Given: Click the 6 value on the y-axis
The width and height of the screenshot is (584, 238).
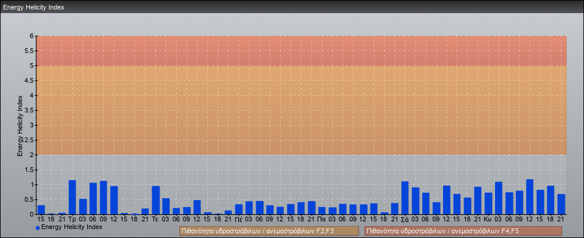Looking at the screenshot, I should tap(31, 36).
